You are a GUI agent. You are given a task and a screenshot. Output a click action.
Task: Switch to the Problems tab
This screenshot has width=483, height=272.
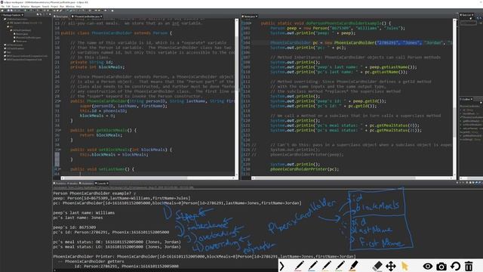pyautogui.click(x=60, y=184)
